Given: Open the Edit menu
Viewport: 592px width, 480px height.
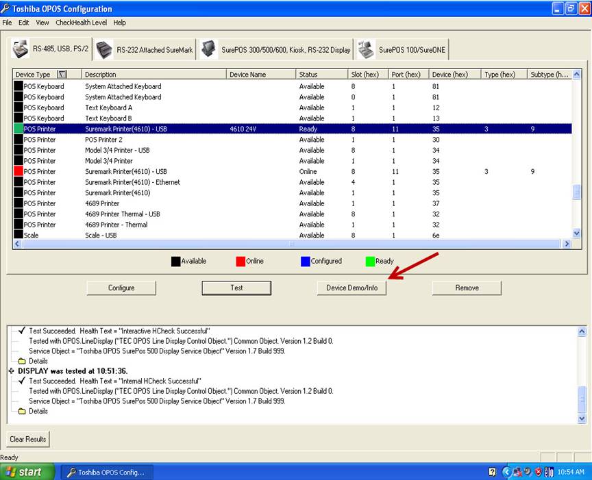Looking at the screenshot, I should tap(24, 23).
